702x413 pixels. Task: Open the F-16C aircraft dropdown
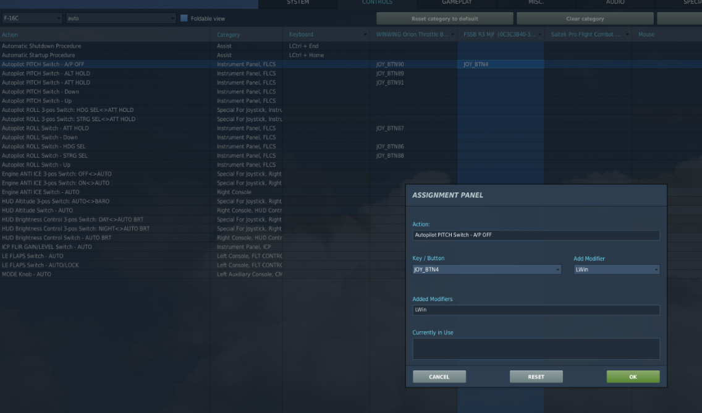[x=32, y=19]
